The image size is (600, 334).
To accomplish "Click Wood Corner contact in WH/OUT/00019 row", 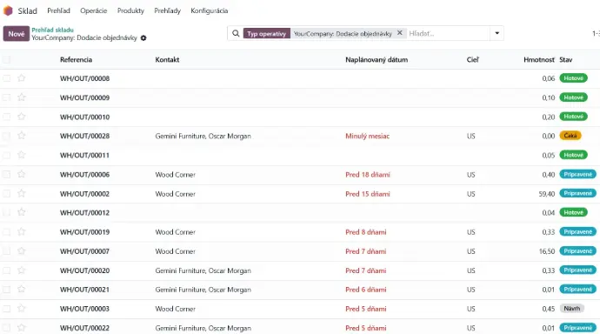I will click(x=176, y=232).
